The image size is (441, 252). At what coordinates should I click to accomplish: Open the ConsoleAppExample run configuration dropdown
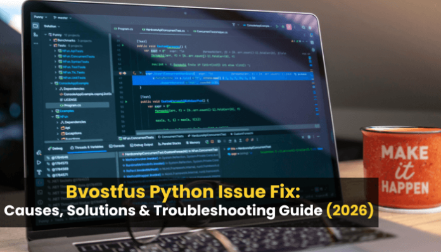[257, 26]
